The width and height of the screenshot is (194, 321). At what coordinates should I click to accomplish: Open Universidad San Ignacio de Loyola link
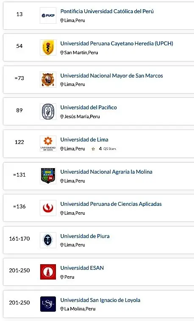(100, 300)
